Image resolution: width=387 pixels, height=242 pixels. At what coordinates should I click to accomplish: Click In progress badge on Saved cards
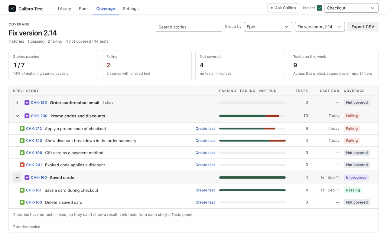356,178
